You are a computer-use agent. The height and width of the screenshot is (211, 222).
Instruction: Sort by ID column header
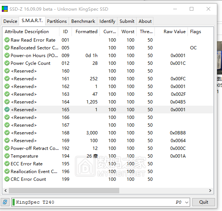[65, 32]
